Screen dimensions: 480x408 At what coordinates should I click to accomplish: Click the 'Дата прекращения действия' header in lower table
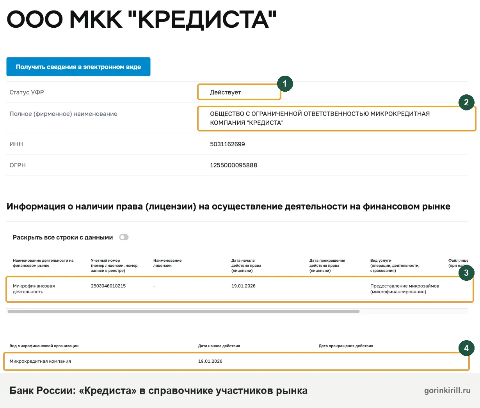point(346,346)
